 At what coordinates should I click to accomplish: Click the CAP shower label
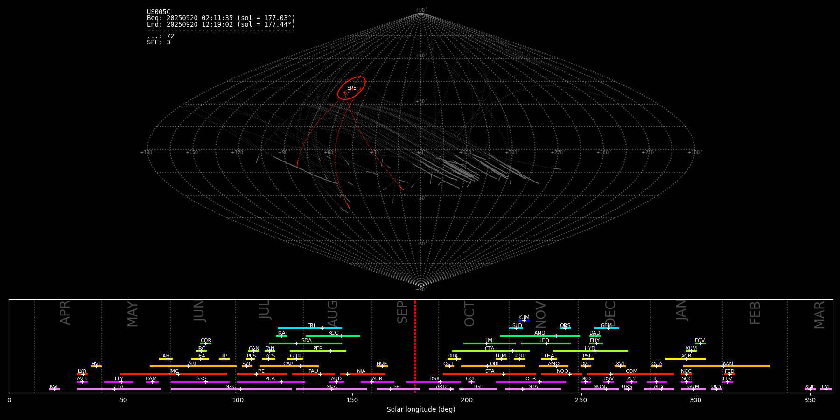pos(288,364)
